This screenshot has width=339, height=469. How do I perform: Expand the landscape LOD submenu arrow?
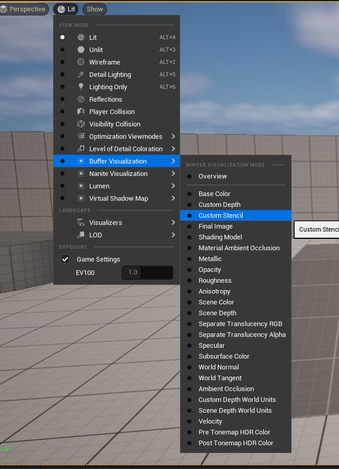(x=173, y=235)
